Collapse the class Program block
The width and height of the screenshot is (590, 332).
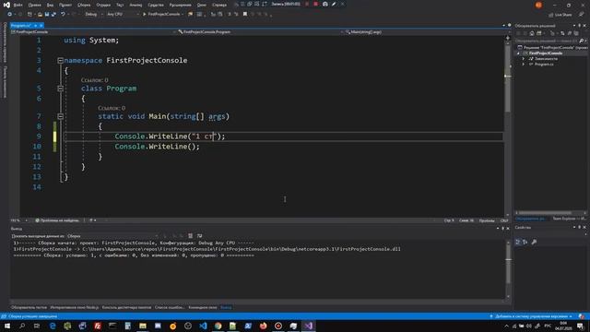(60, 89)
